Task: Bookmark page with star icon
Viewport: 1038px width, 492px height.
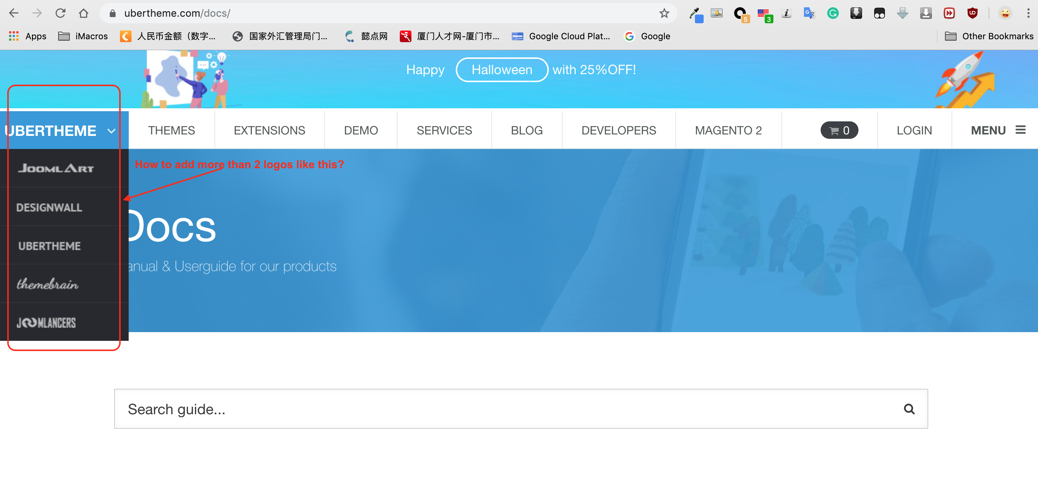Action: point(664,13)
